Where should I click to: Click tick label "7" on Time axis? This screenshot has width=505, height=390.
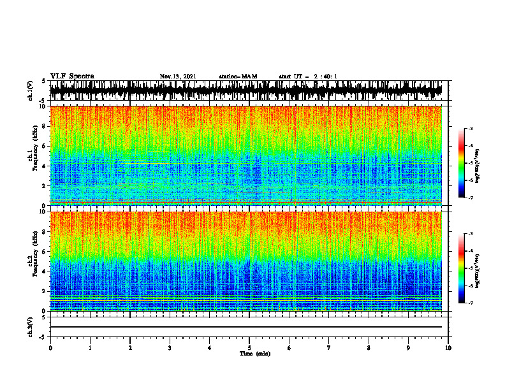329,348
